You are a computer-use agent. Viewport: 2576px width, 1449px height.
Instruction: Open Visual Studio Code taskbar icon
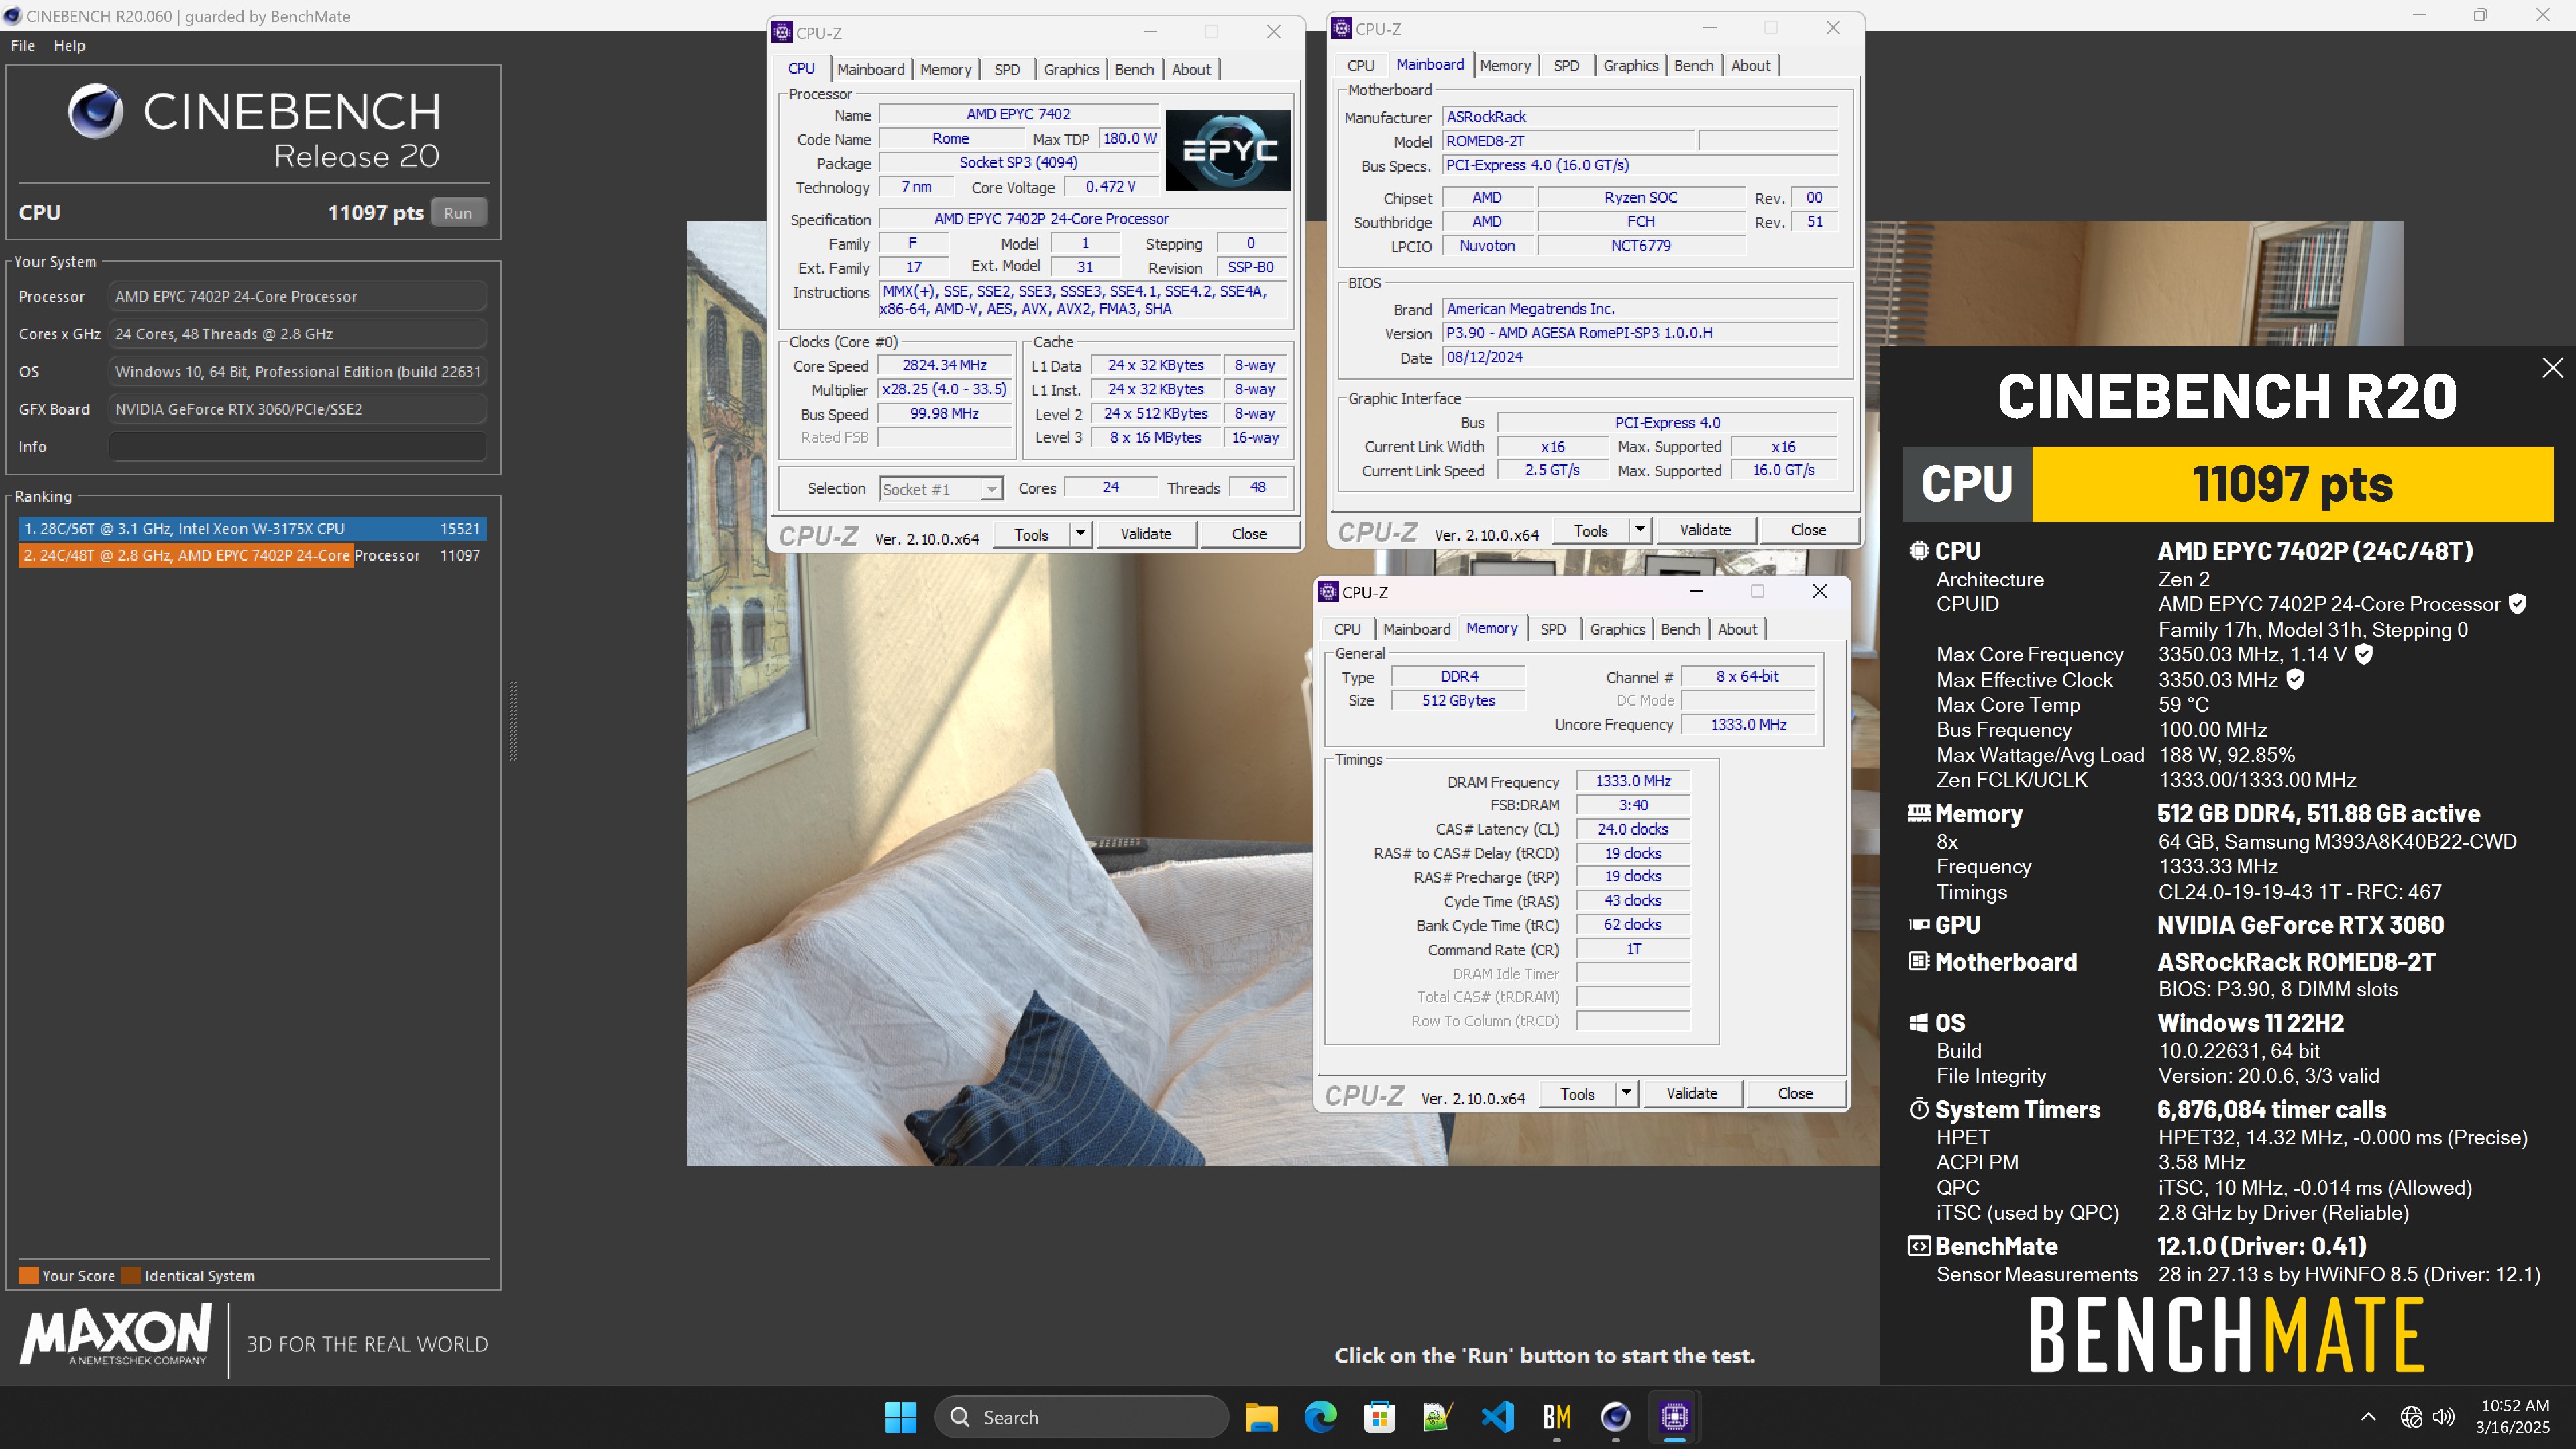pyautogui.click(x=1497, y=1417)
